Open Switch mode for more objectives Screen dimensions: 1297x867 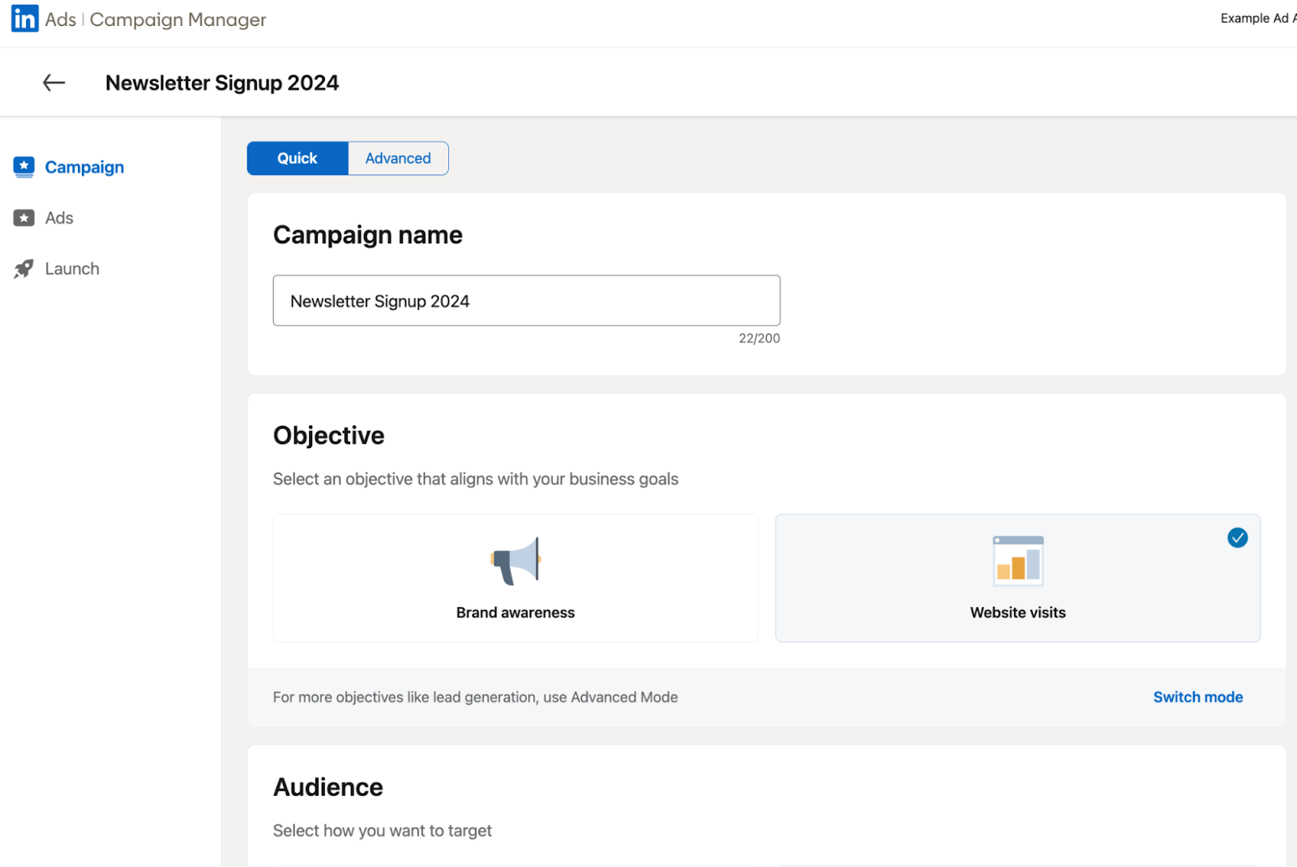coord(1197,697)
